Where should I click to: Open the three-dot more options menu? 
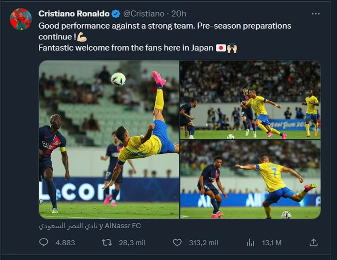316,14
